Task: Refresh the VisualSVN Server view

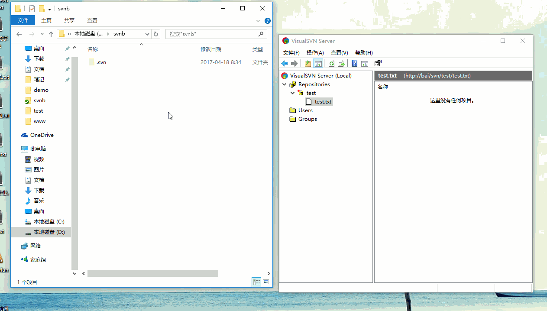Action: point(331,64)
